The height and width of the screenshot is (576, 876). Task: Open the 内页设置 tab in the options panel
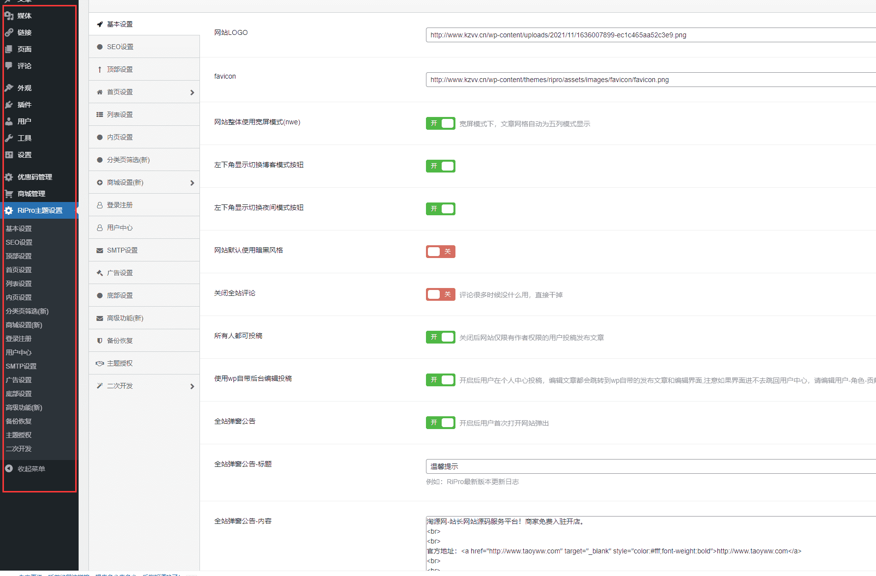click(x=144, y=137)
